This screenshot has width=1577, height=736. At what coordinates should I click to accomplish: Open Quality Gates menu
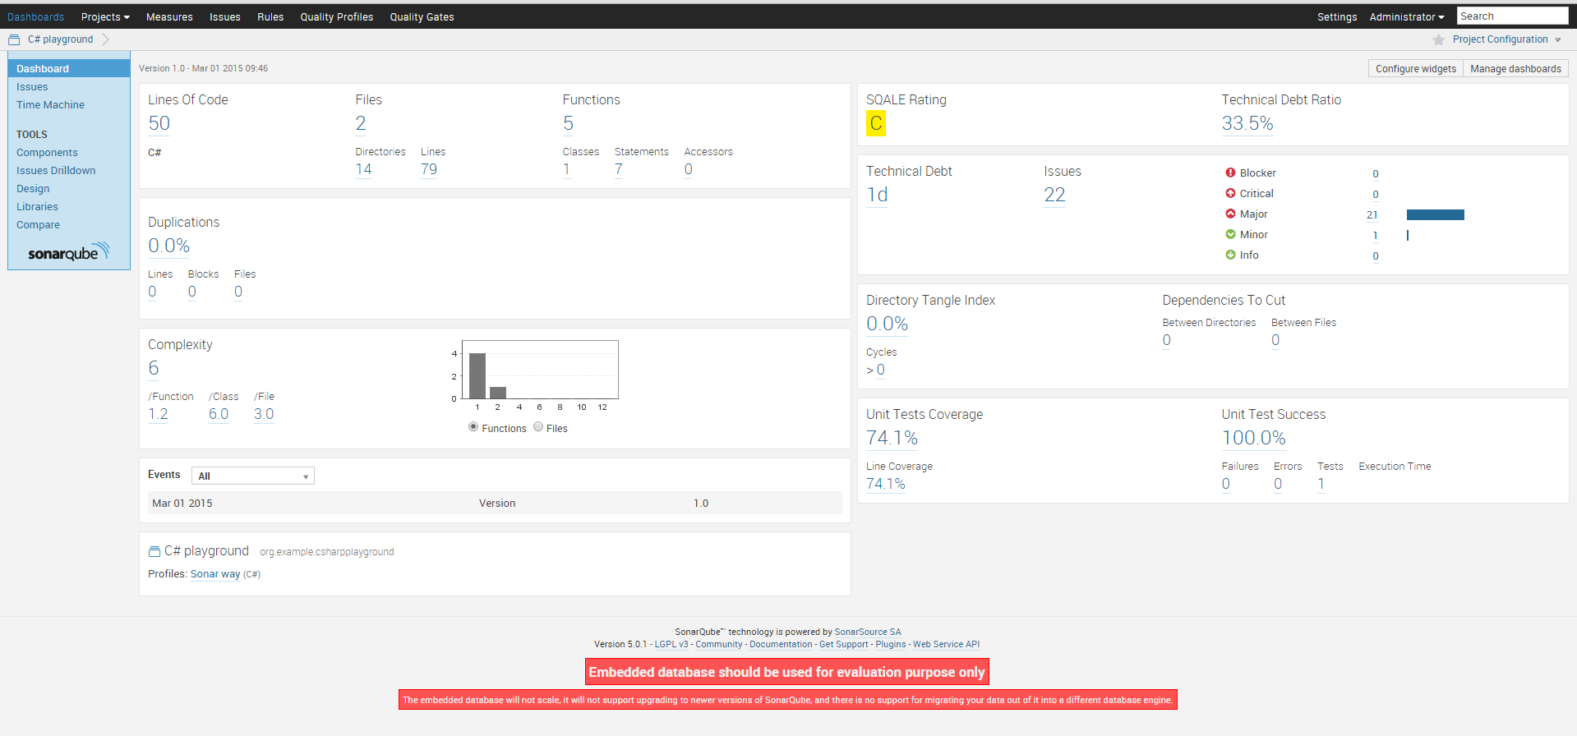click(422, 16)
